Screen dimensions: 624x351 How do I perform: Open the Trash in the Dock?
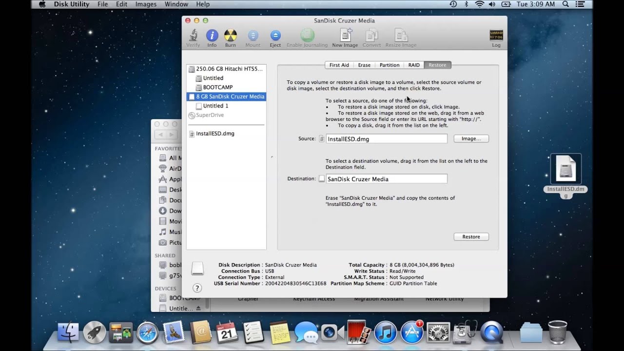(558, 332)
